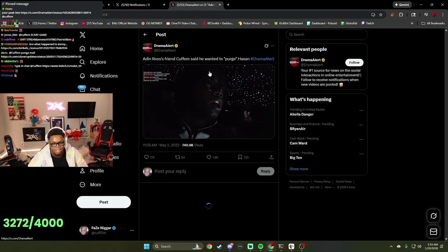
Task: Click the Windows Start button
Action: [147, 246]
